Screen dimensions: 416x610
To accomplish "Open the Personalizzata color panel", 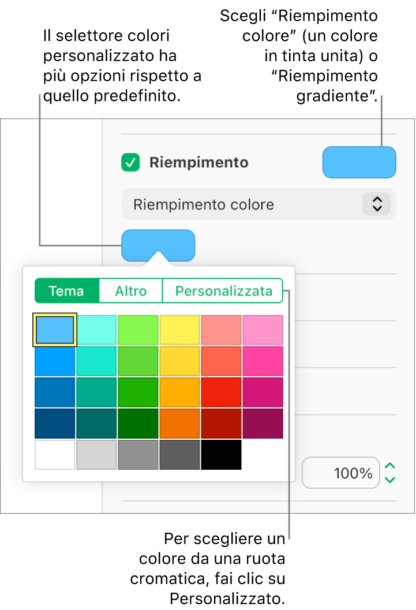I will point(223,291).
